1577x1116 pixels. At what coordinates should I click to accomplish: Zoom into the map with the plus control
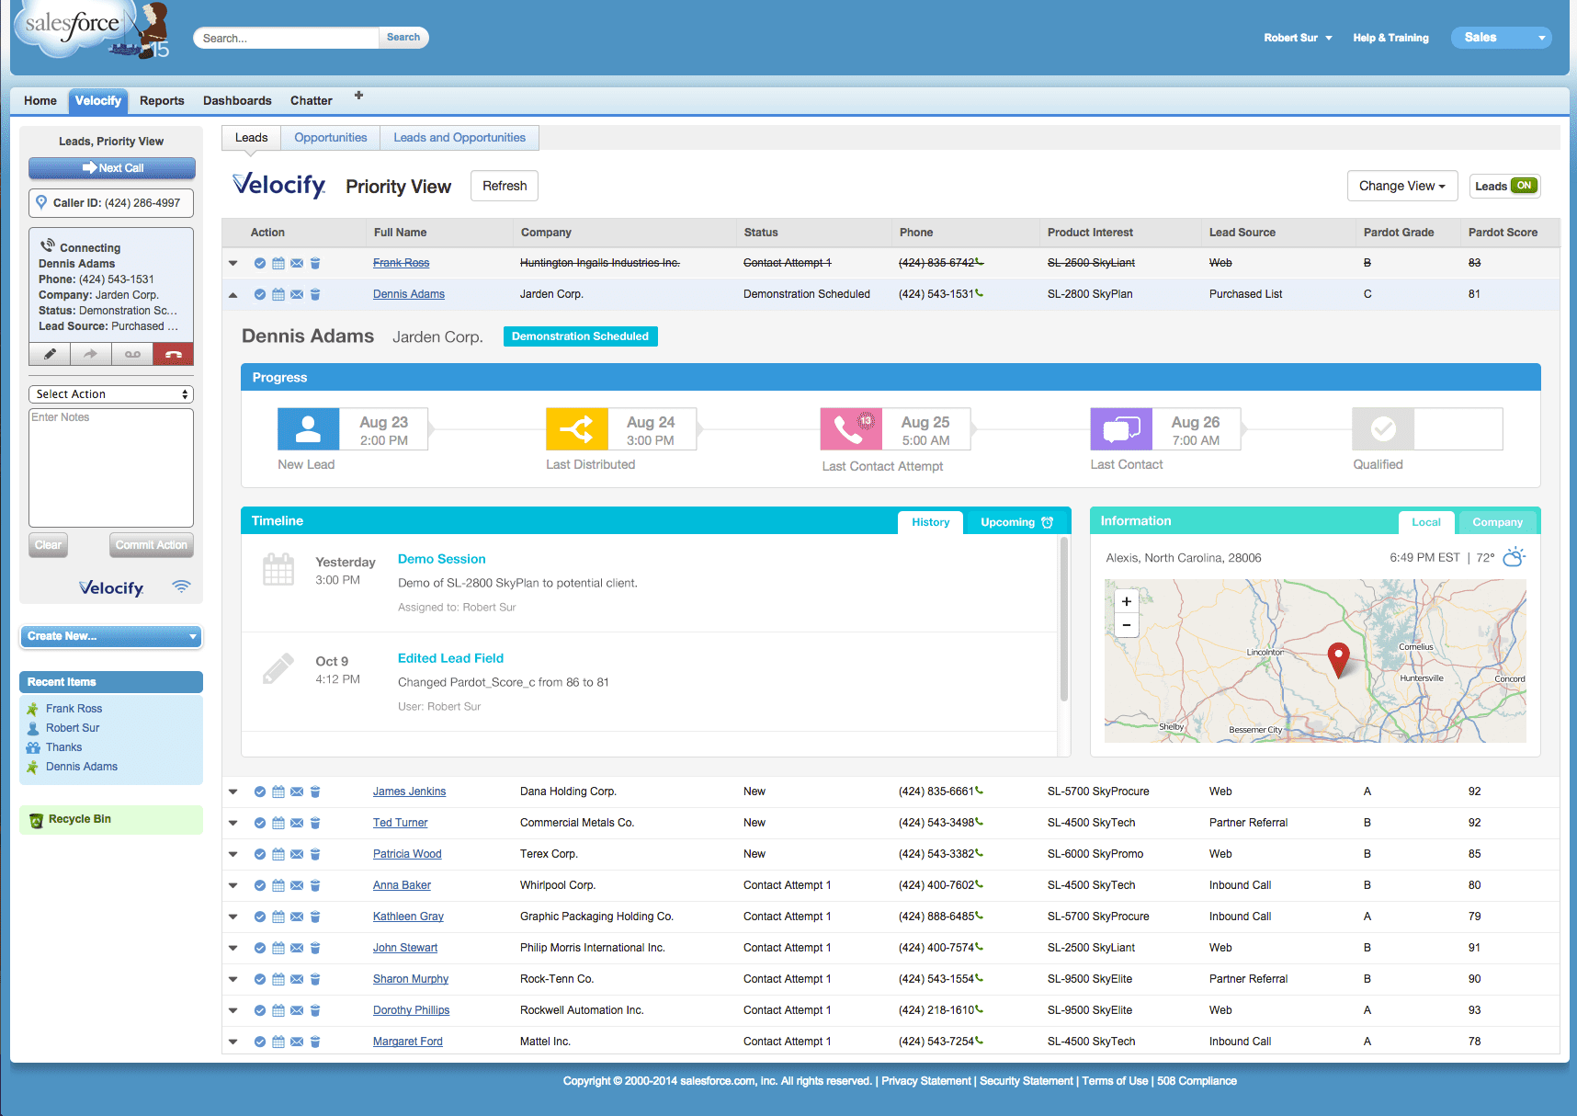click(x=1126, y=601)
